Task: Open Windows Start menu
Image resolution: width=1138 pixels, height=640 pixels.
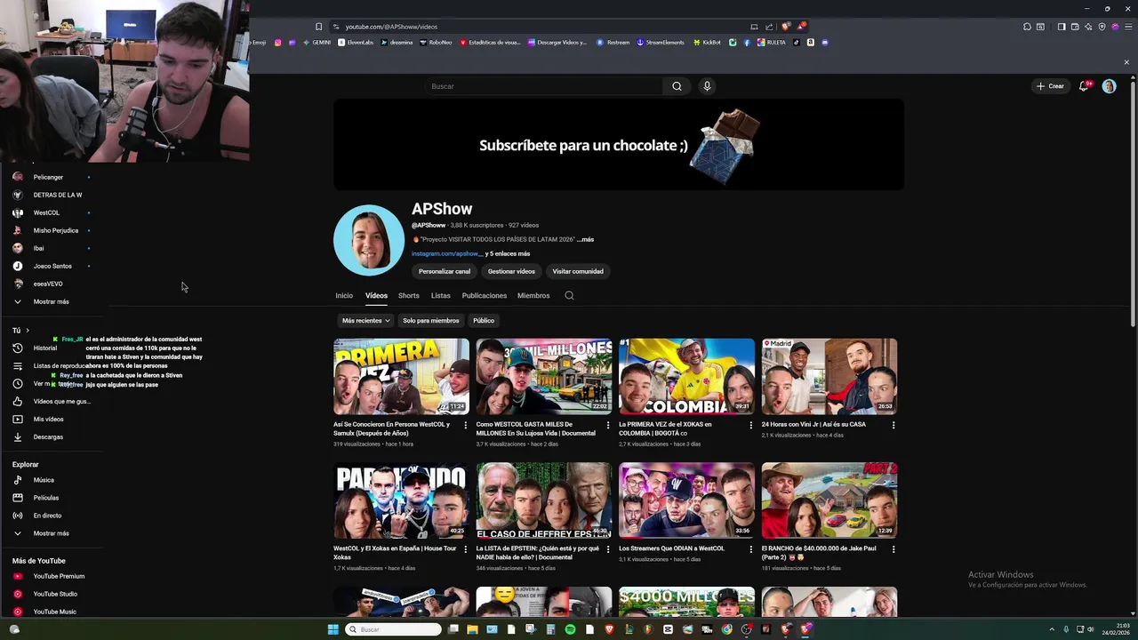Action: click(333, 629)
